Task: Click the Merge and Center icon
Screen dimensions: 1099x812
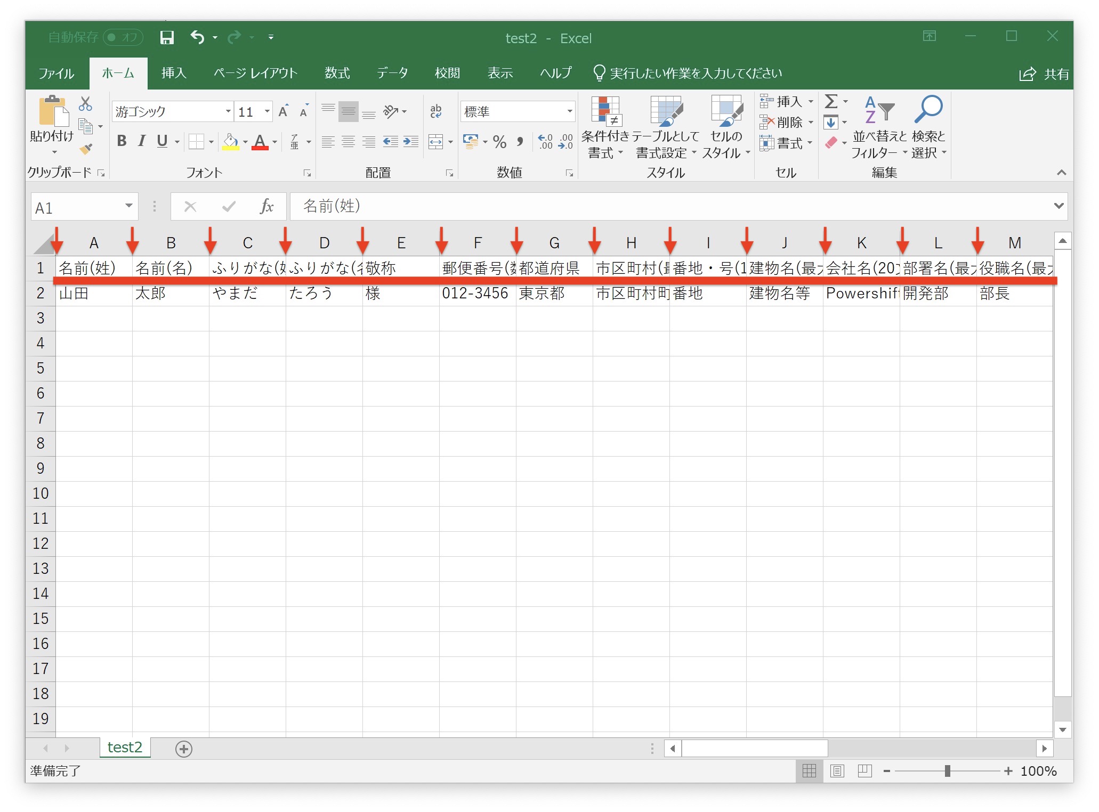Action: click(436, 142)
